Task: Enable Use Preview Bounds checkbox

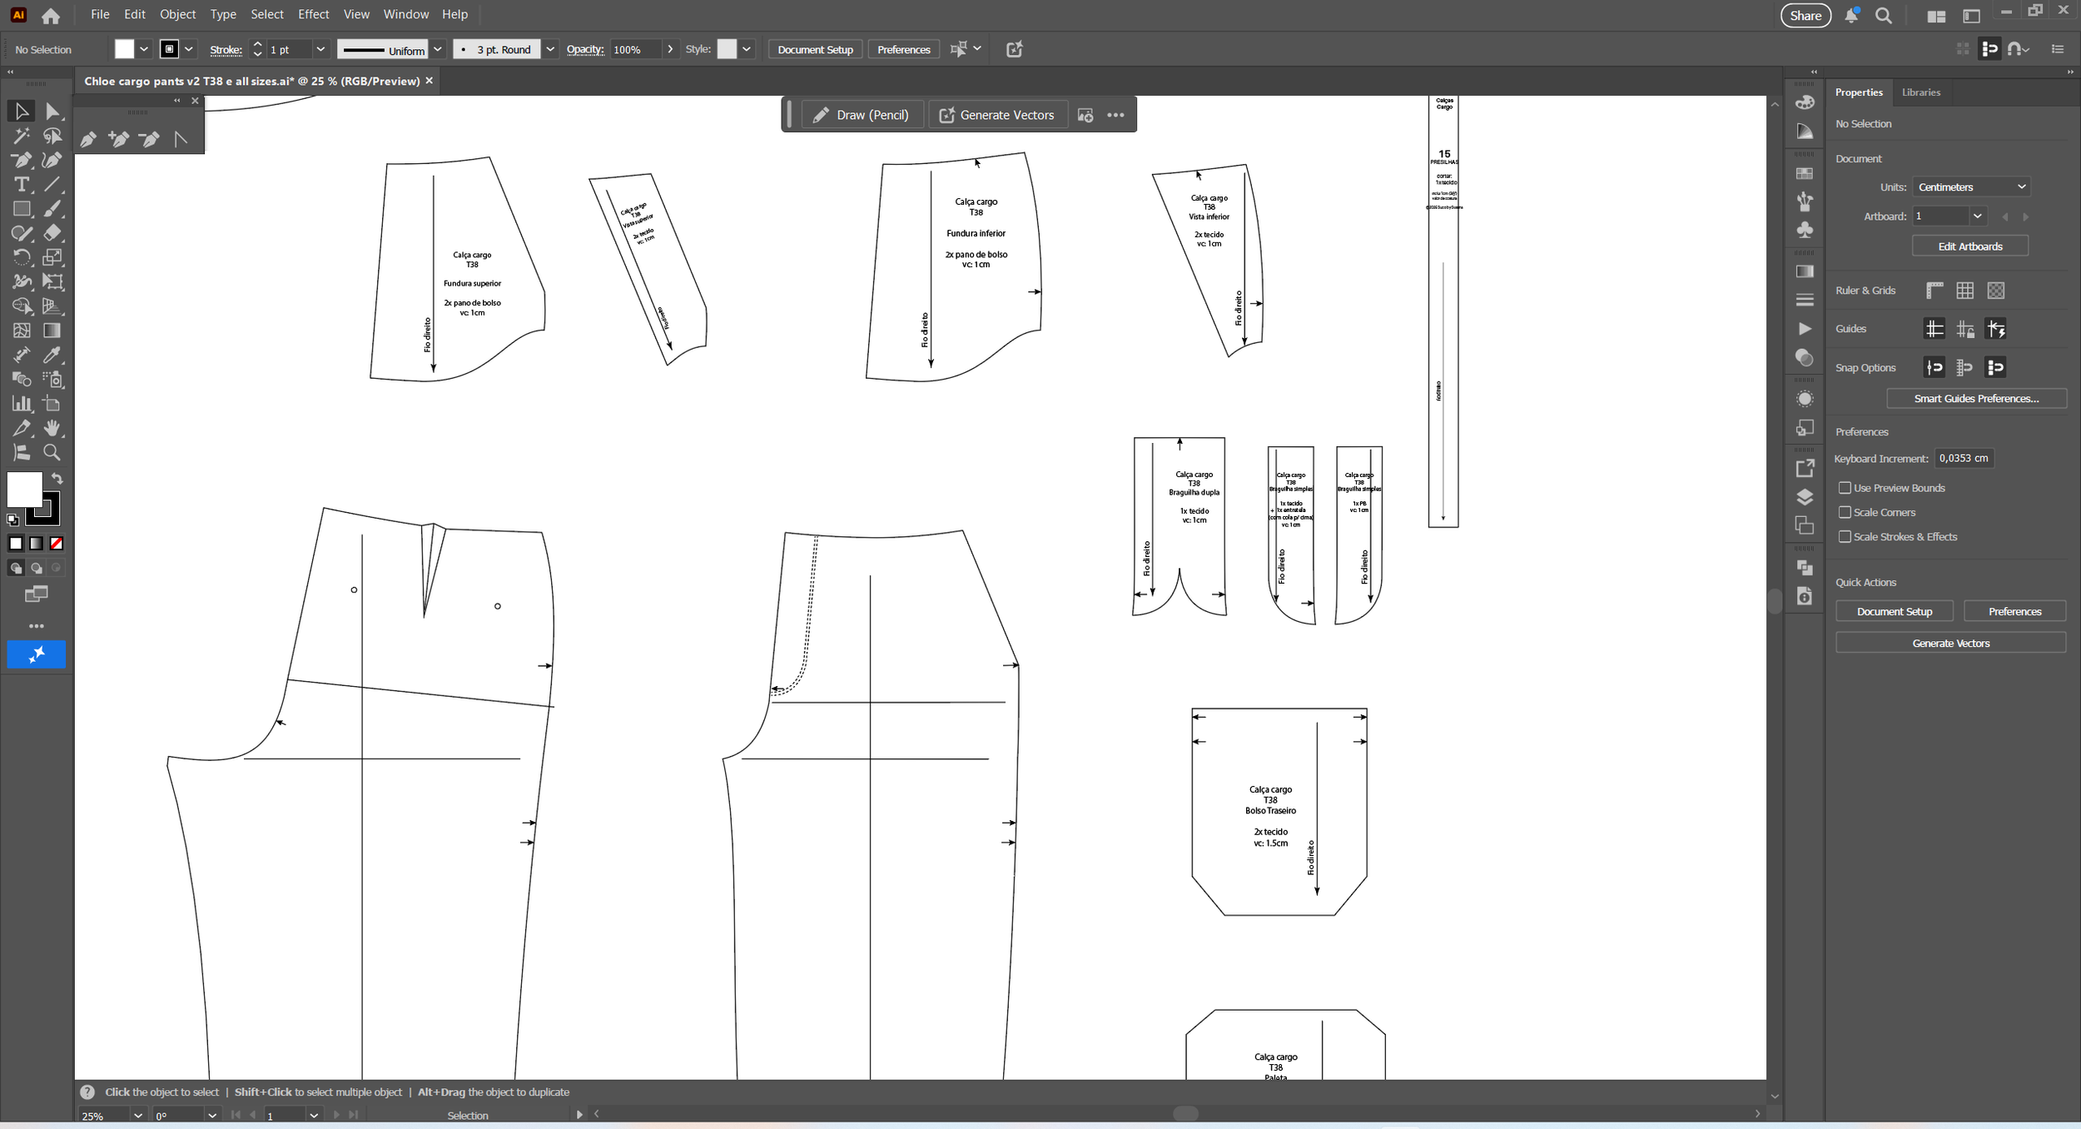Action: [x=1845, y=488]
